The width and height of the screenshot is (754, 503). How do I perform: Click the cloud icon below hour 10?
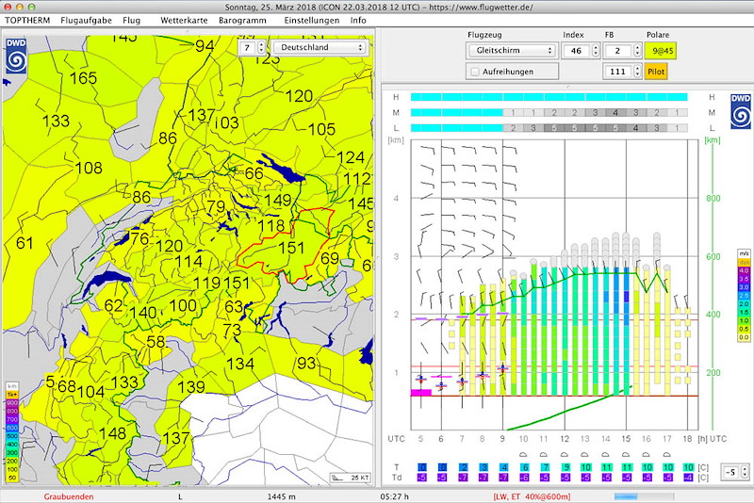coord(523,454)
